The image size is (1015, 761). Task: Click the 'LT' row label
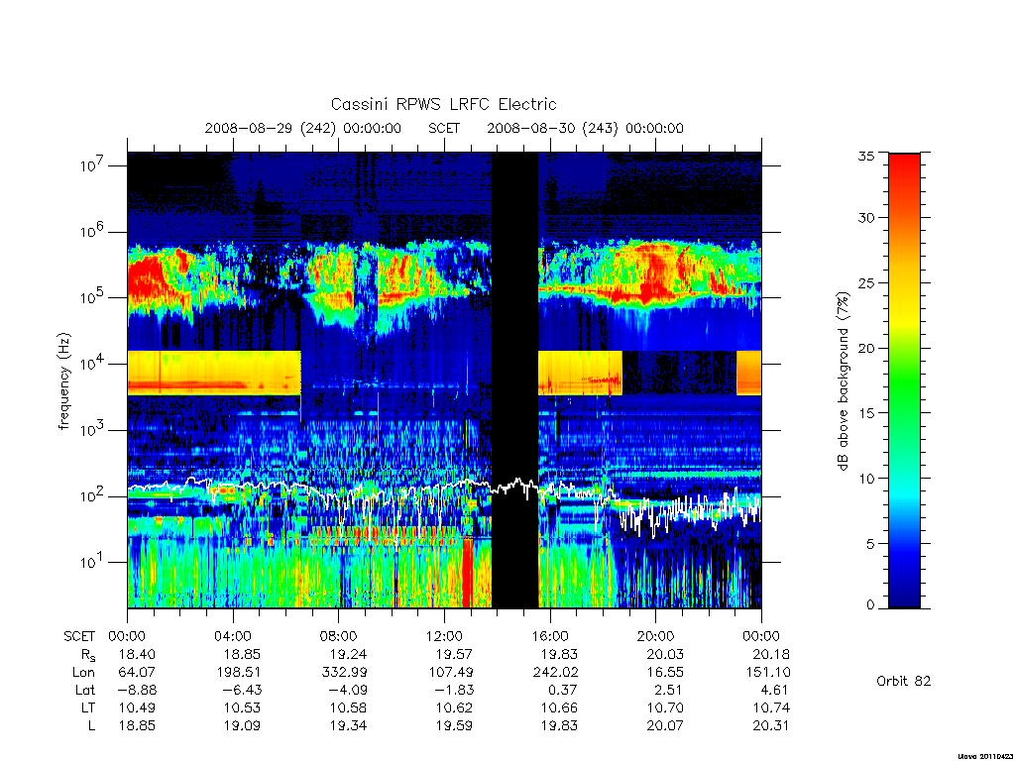pos(88,707)
